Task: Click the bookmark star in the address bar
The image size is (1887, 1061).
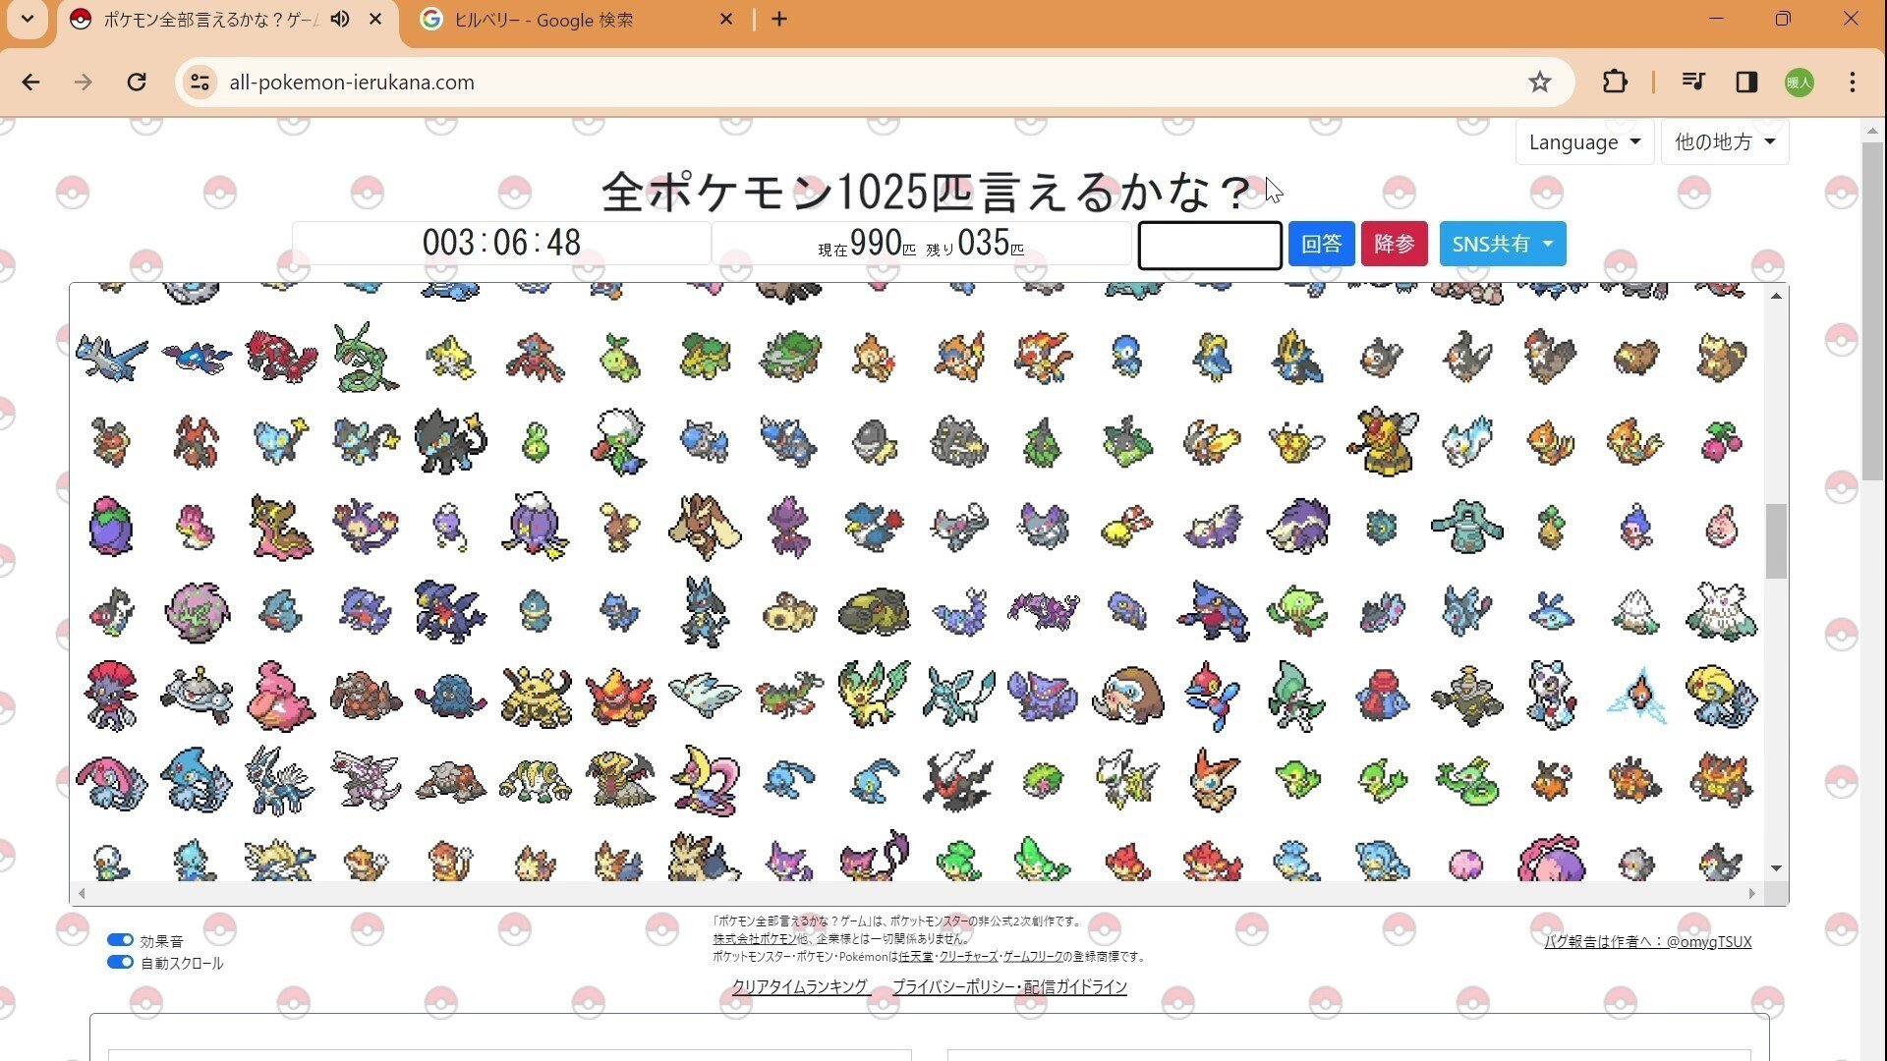Action: [1539, 83]
